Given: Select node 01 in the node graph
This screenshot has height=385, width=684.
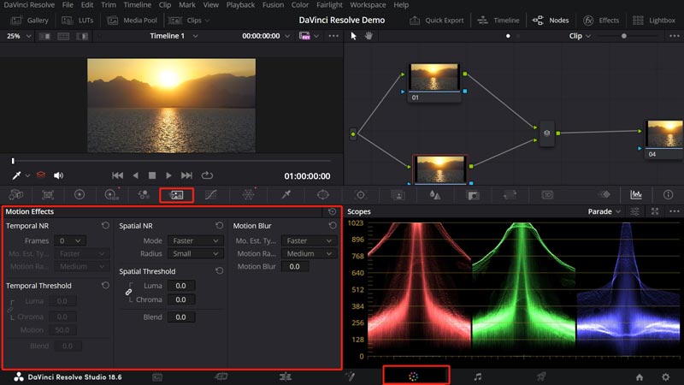Looking at the screenshot, I should click(434, 77).
